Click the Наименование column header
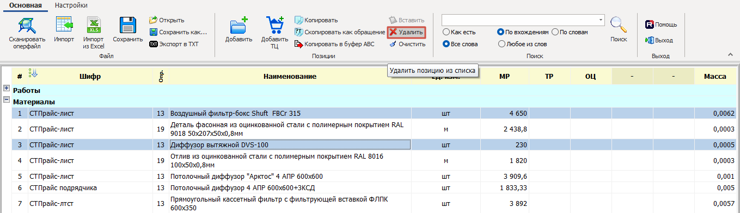Screen dimensions: 740x213 [x=290, y=77]
